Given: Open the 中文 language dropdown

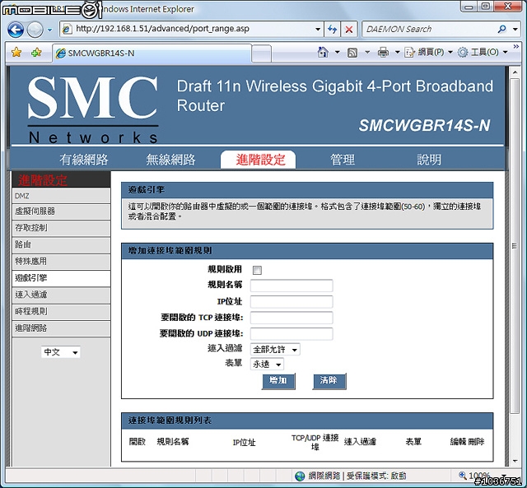Looking at the screenshot, I should 60,352.
